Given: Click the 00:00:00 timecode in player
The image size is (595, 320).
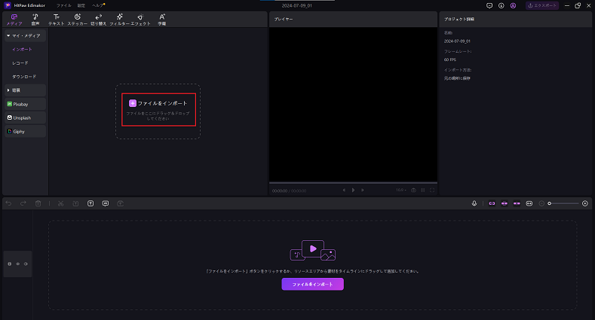Looking at the screenshot, I should [x=280, y=191].
